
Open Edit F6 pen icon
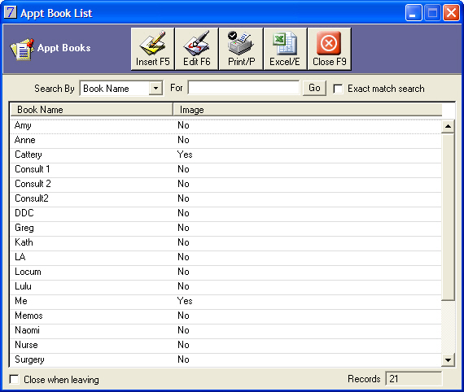[x=196, y=43]
